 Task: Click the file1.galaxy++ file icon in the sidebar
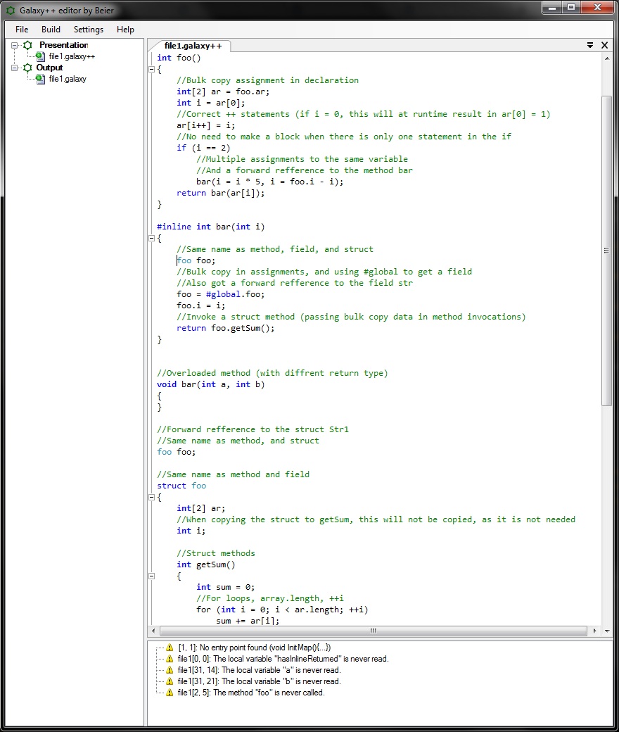pos(41,56)
